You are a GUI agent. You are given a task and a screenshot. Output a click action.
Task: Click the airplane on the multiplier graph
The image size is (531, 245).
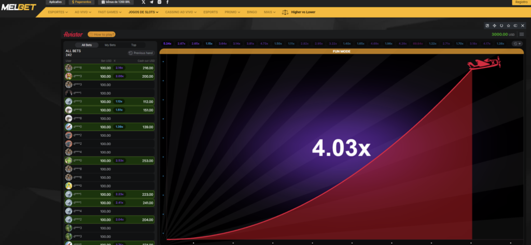[x=484, y=63]
